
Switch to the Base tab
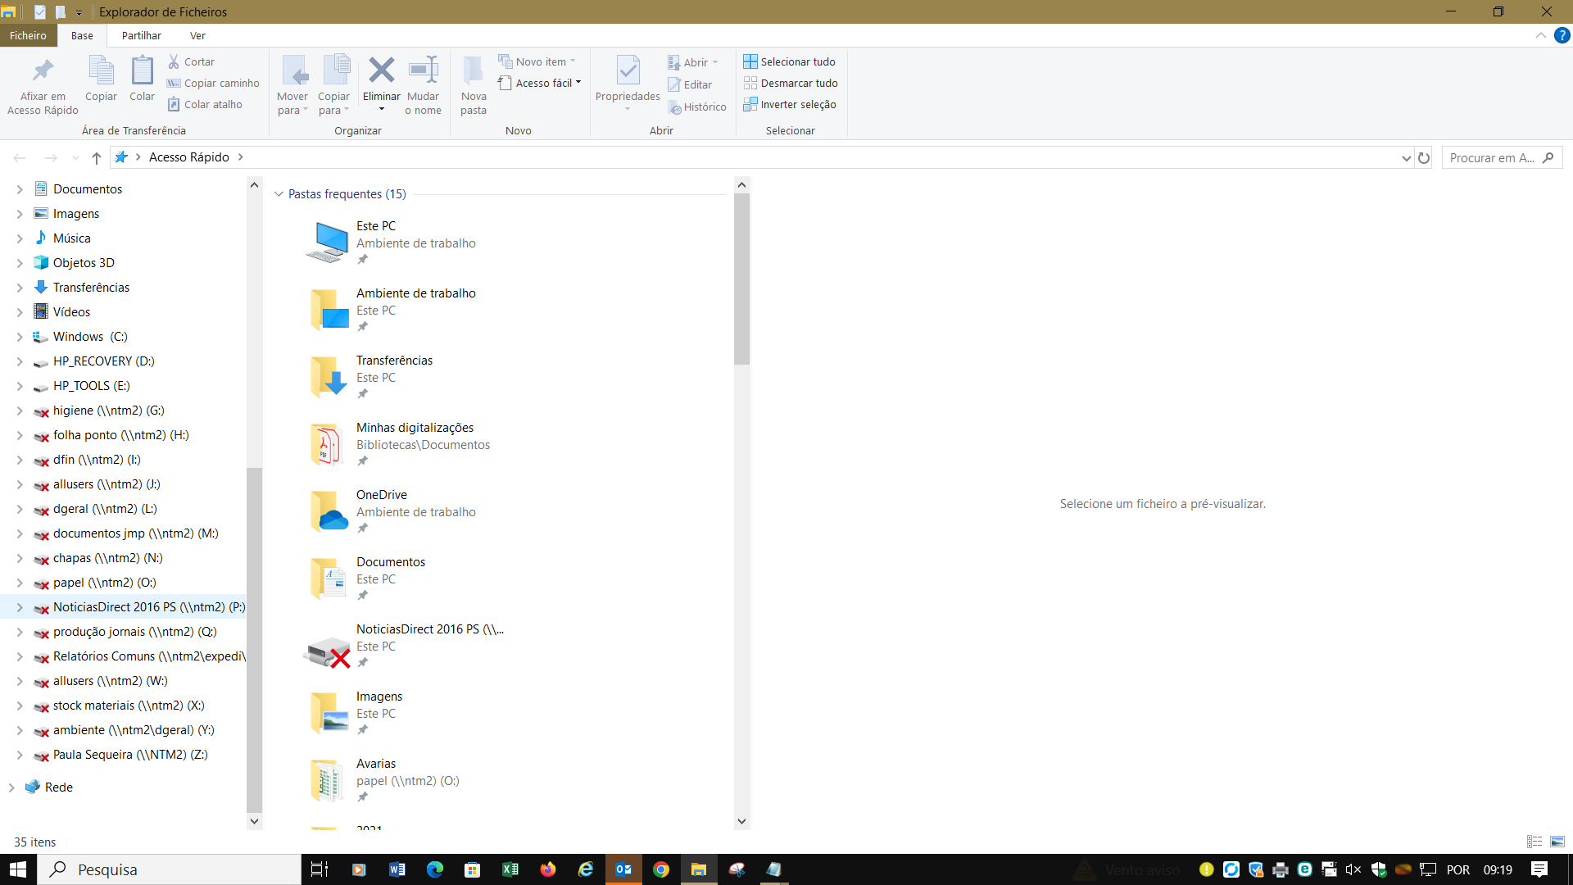82,36
